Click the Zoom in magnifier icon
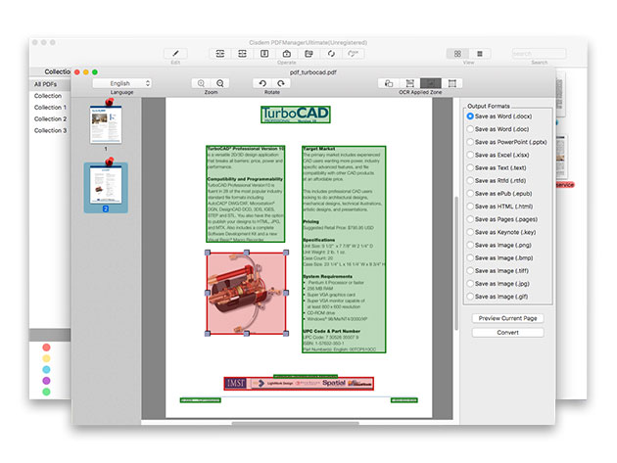 point(201,83)
